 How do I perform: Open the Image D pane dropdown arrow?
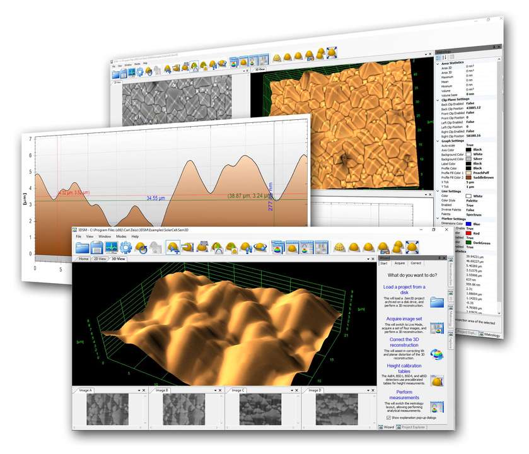[x=368, y=390]
